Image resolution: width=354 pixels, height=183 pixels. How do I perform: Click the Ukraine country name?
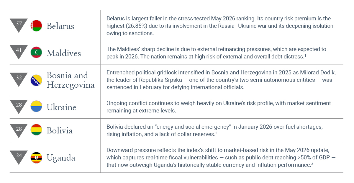[x=61, y=107]
